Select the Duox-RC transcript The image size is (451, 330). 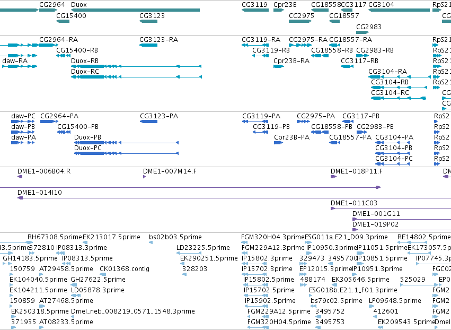tap(136, 77)
